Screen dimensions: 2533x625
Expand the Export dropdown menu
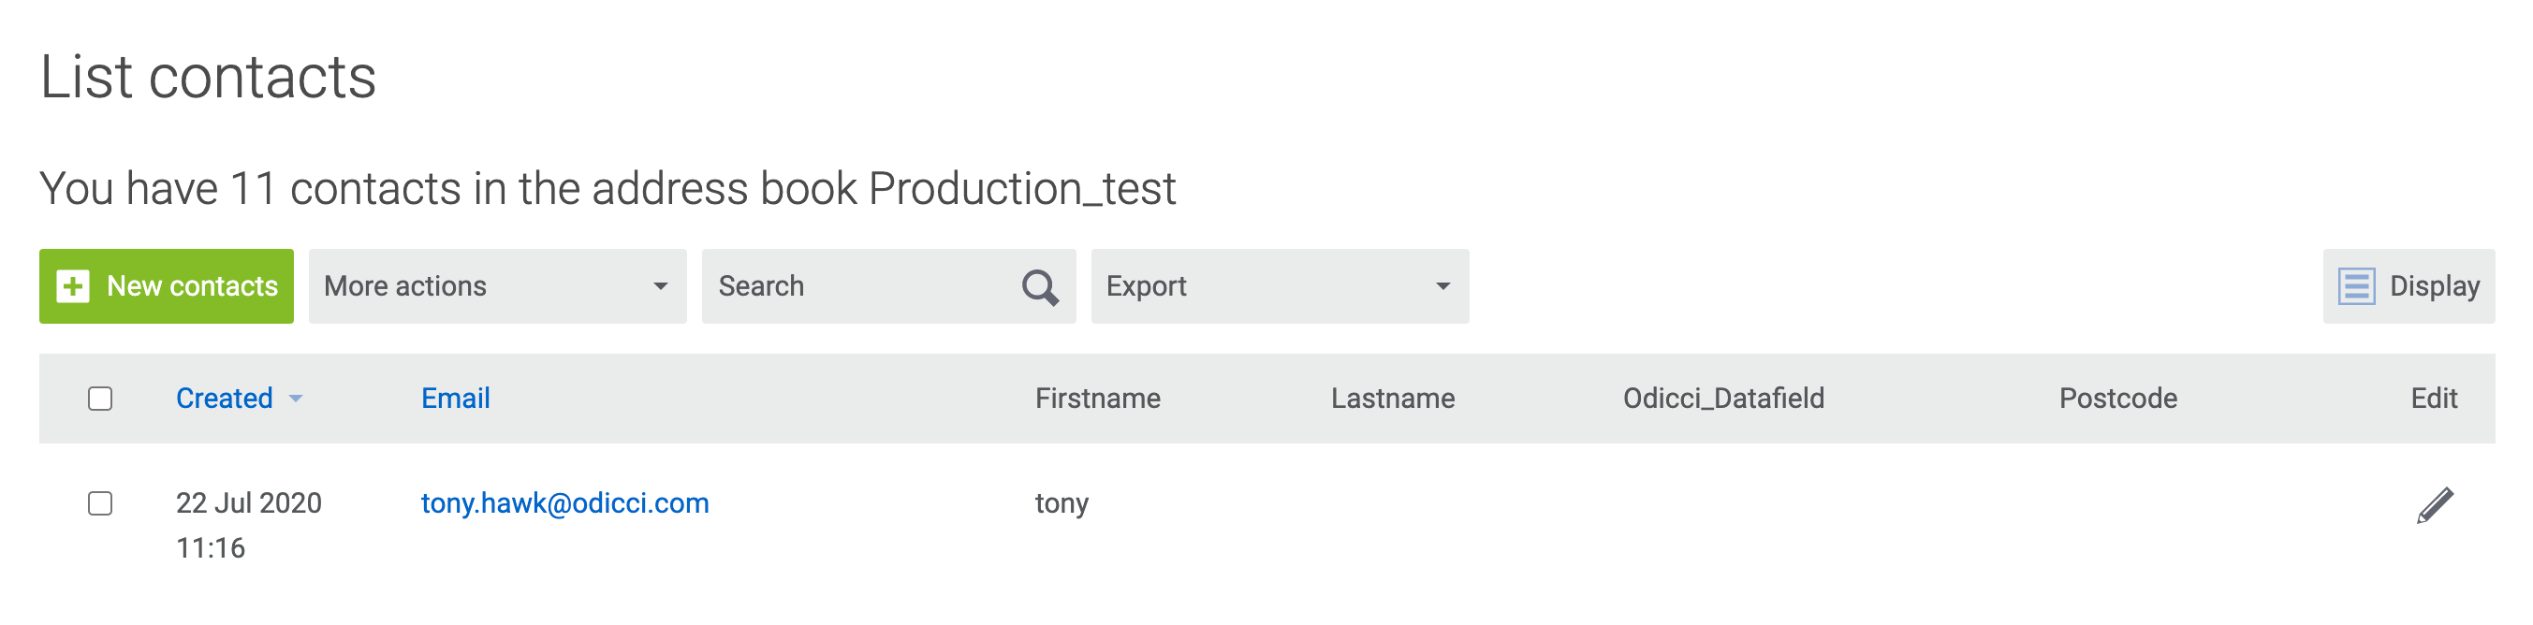click(x=1279, y=287)
